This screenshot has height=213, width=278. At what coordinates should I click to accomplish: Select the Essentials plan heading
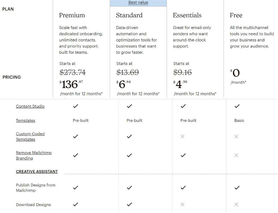[187, 15]
